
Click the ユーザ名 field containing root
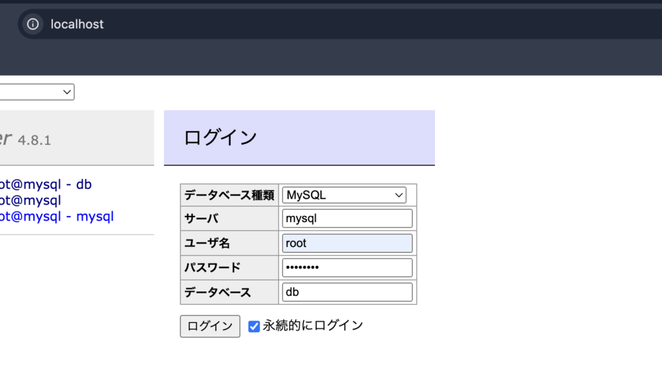(347, 243)
